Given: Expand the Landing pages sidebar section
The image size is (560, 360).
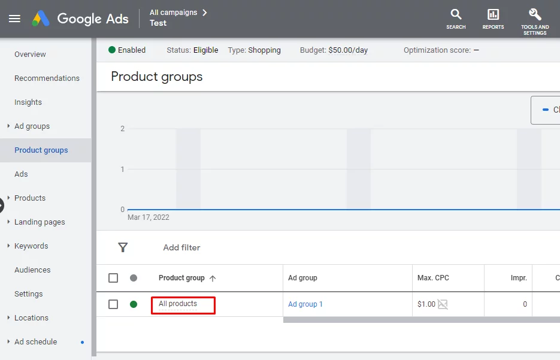Looking at the screenshot, I should click(x=8, y=222).
